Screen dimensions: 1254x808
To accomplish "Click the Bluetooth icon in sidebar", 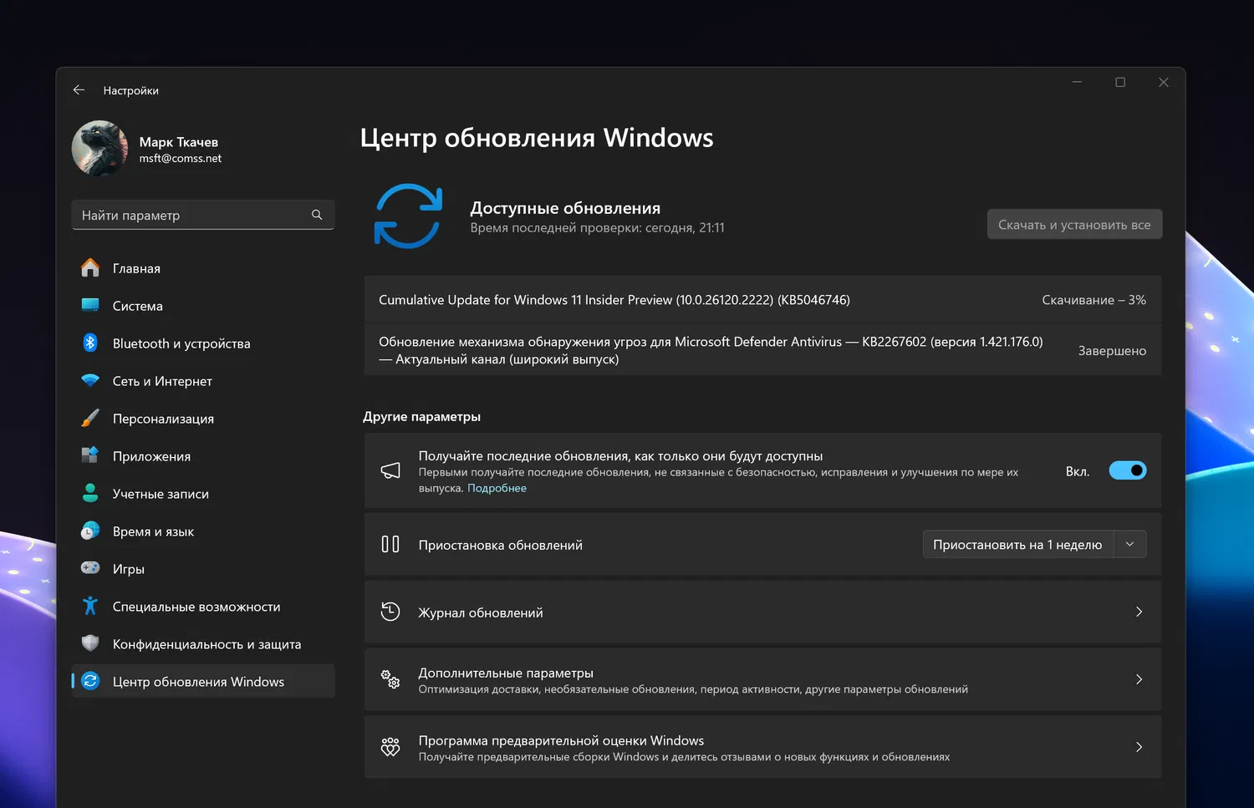I will pyautogui.click(x=90, y=343).
